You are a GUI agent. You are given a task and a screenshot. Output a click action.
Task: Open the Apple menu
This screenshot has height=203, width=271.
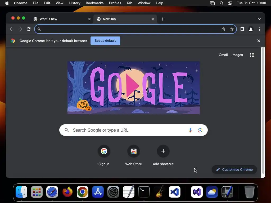(7, 3)
